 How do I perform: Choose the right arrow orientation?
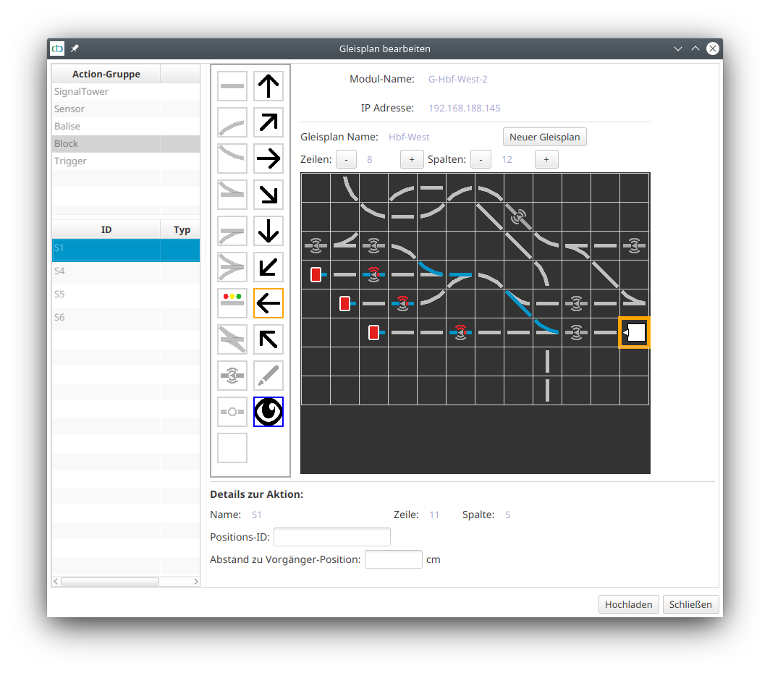(268, 158)
